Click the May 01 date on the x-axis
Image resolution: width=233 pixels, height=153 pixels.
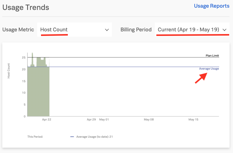pyautogui.click(x=104, y=119)
